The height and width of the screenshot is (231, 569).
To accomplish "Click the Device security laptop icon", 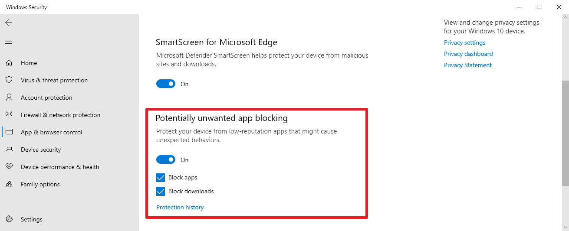I will pyautogui.click(x=9, y=150).
